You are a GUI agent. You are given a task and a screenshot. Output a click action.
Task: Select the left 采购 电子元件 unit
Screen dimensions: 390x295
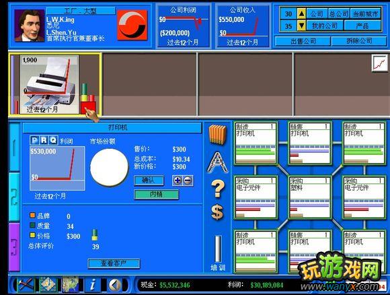(x=256, y=197)
